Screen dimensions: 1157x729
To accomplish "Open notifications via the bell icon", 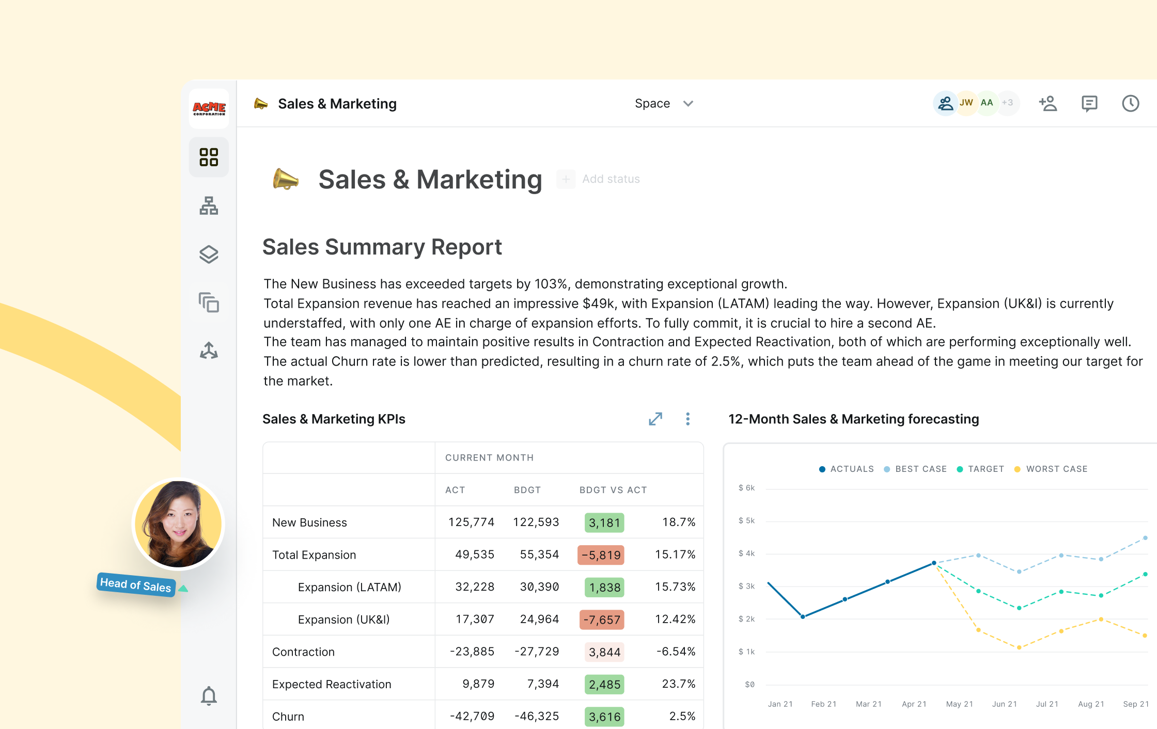I will (x=209, y=696).
